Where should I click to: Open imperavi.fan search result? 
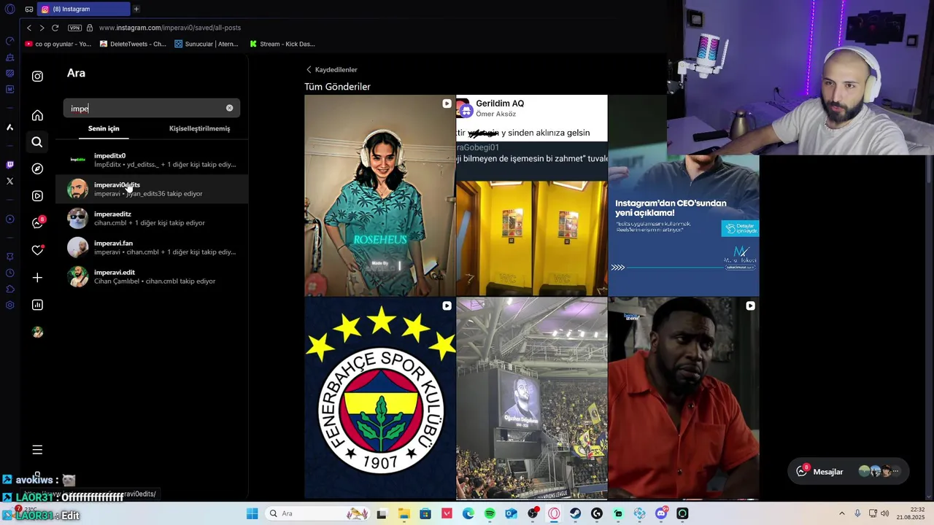(x=152, y=247)
